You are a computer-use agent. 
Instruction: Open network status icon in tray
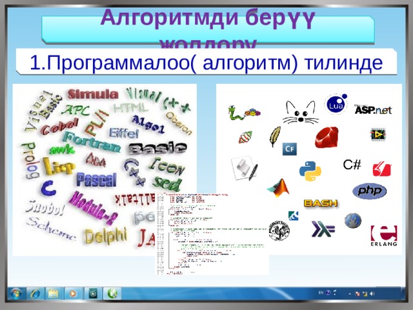point(365,293)
